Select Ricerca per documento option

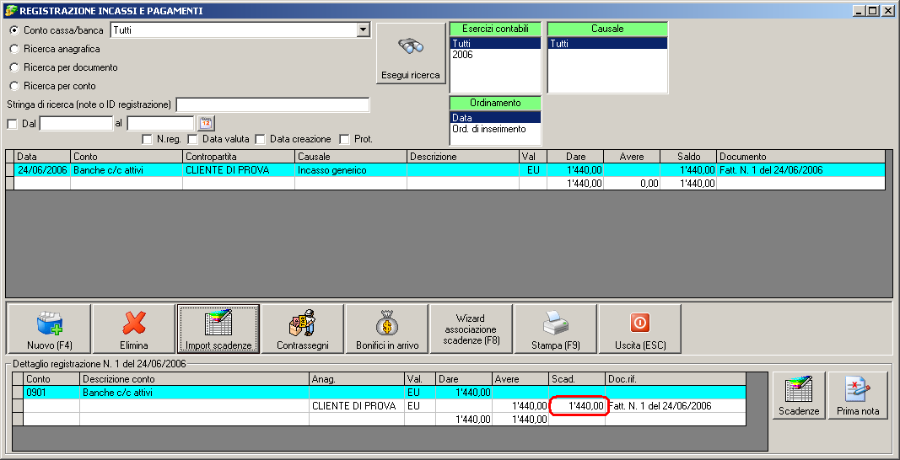point(14,67)
